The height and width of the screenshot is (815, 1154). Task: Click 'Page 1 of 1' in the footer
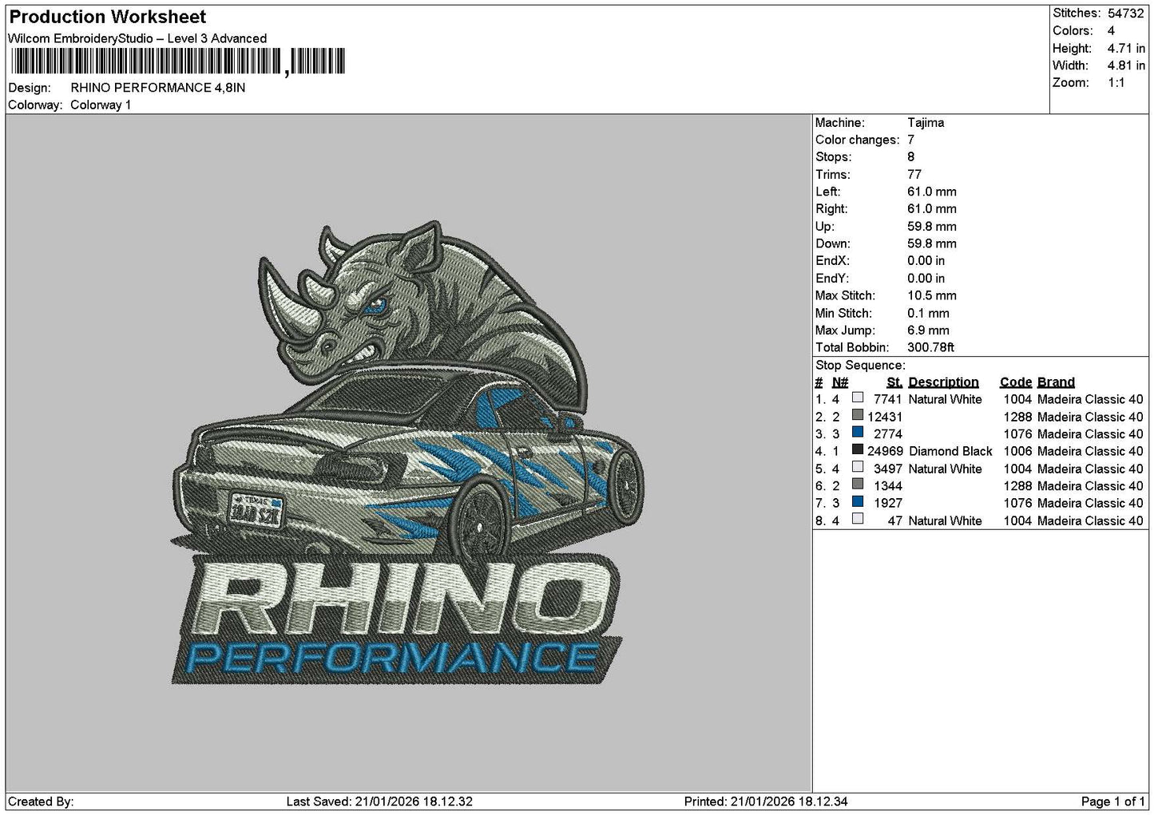coord(1112,801)
